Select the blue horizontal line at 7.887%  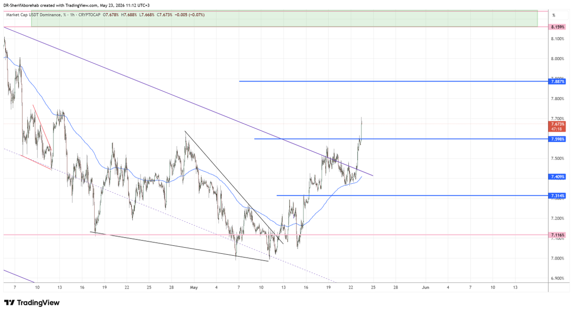(394, 81)
